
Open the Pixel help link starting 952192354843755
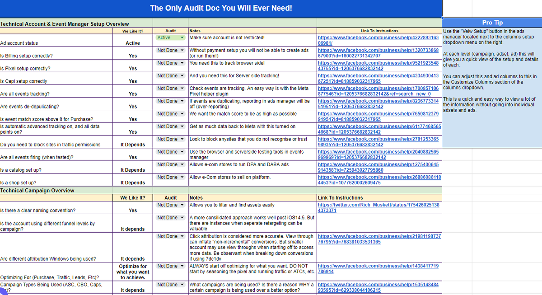click(378, 66)
